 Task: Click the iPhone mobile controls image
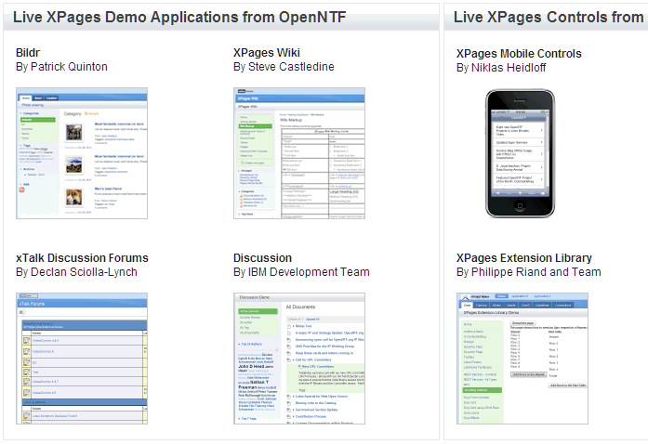[520, 153]
